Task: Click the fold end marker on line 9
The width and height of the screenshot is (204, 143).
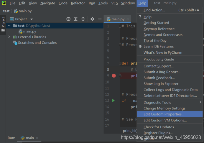Action: tap(120, 76)
